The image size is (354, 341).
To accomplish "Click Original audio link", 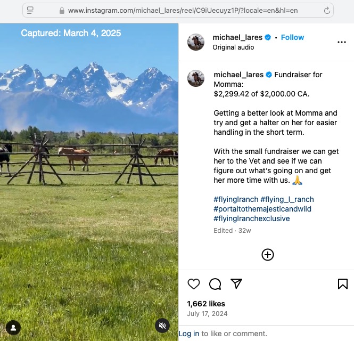I will coord(233,47).
